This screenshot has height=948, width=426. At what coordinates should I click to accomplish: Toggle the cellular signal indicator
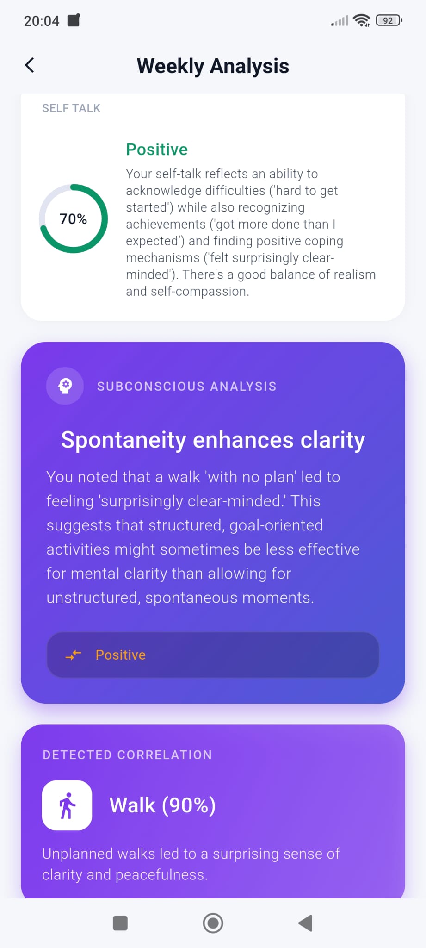click(x=338, y=20)
